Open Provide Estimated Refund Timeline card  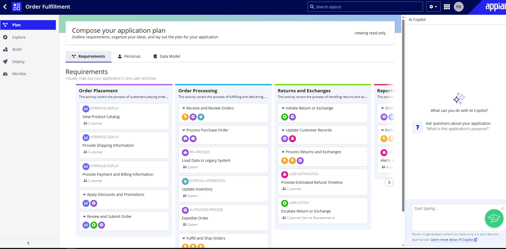coord(323,182)
